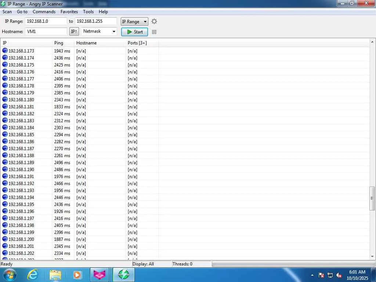376x282 pixels.
Task: Click the status icon for 192.168.1.173
Action: tap(5, 51)
